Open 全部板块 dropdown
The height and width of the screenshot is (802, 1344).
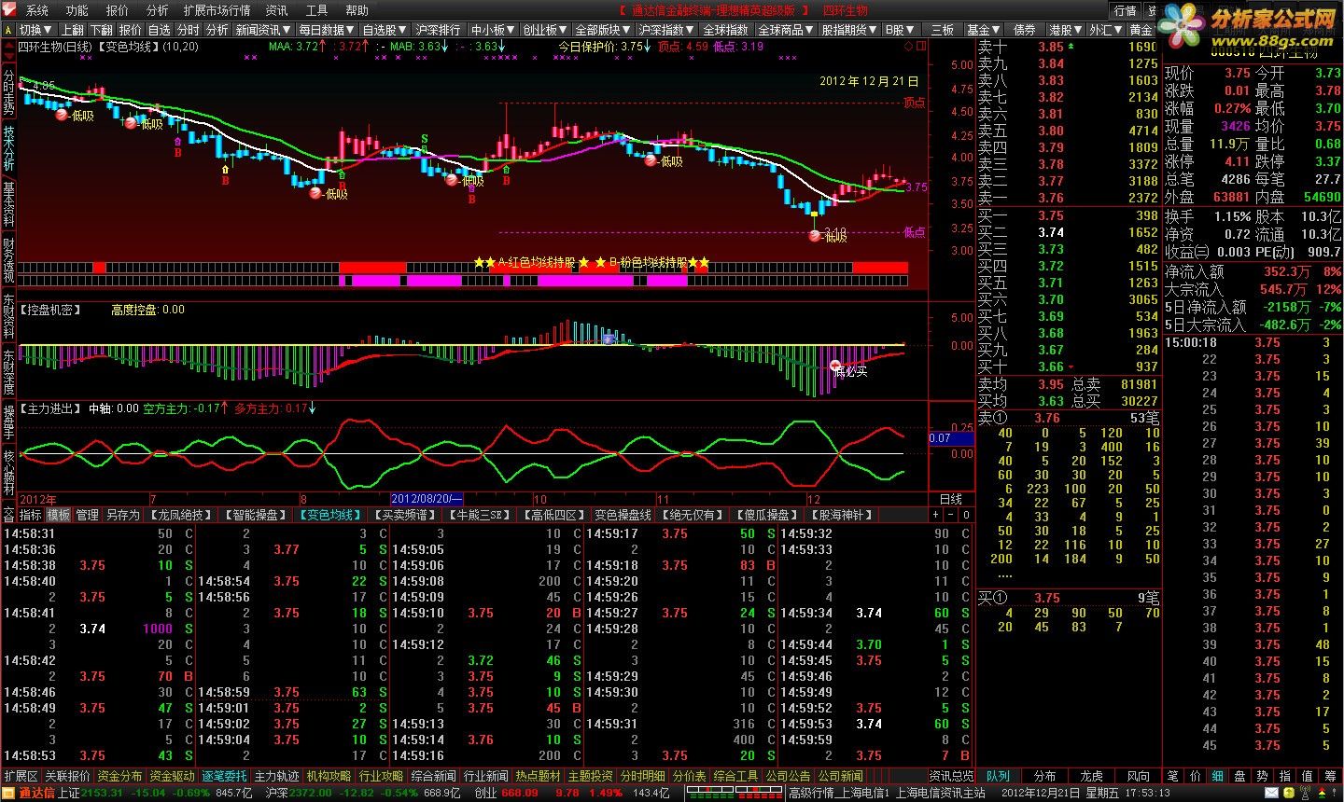[x=602, y=30]
